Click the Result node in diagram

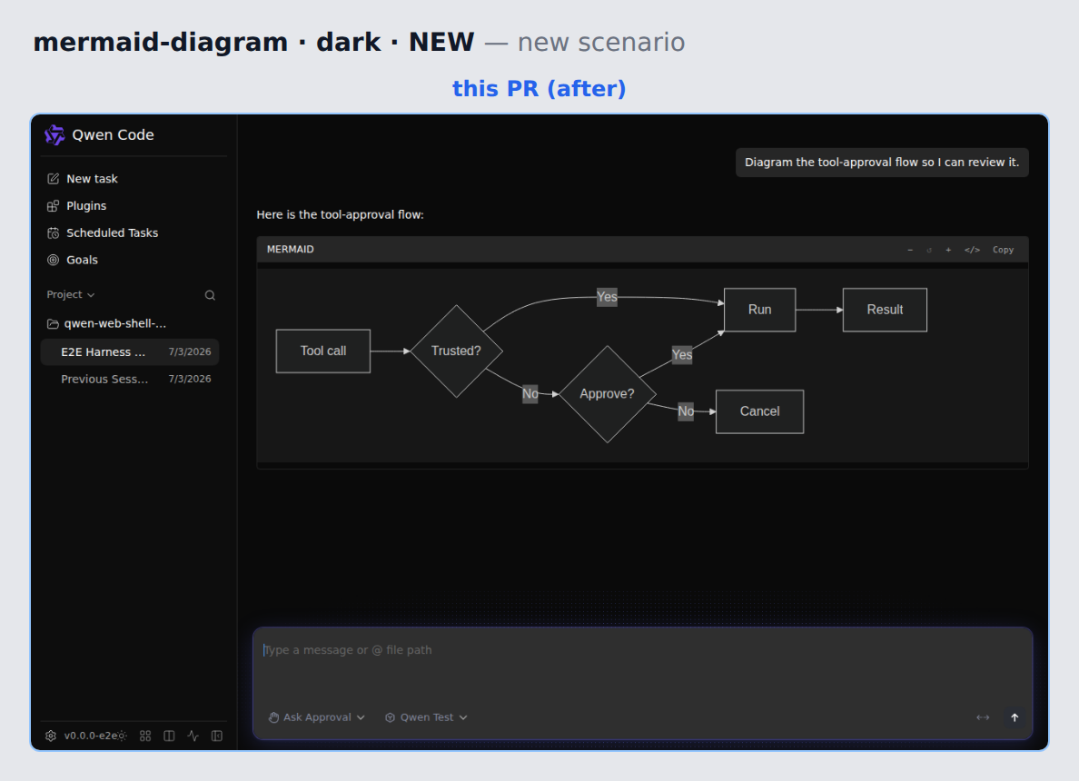pos(885,310)
